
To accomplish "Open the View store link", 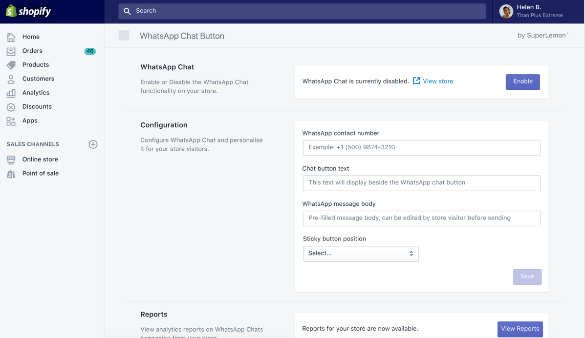I will [438, 81].
